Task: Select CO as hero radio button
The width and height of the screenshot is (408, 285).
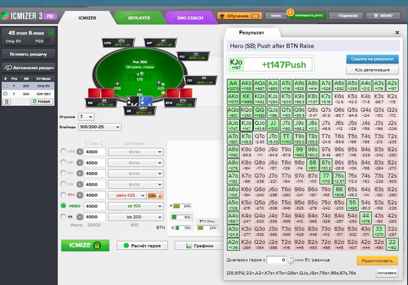Action: coord(63,184)
